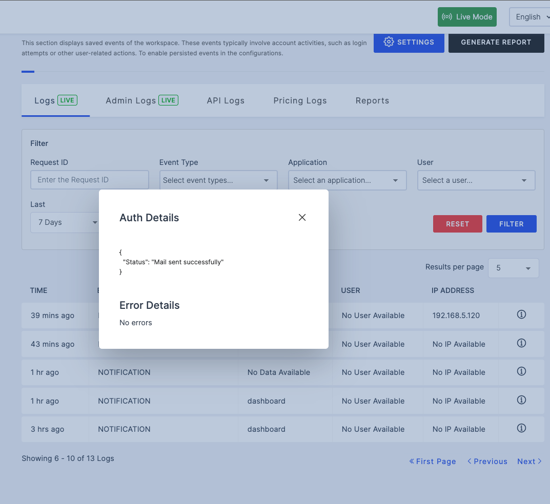
Task: Click info icon for 43 mins ago row
Action: pos(521,344)
